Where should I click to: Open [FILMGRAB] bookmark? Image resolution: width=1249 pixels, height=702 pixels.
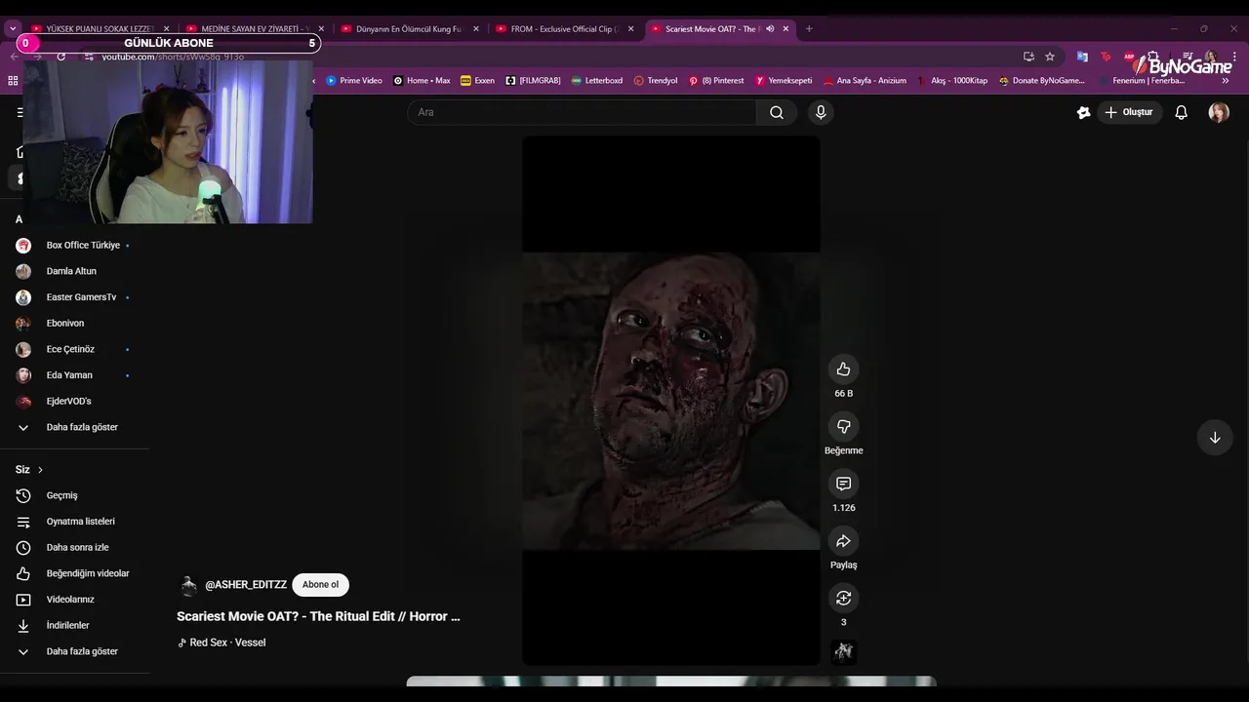coord(533,81)
